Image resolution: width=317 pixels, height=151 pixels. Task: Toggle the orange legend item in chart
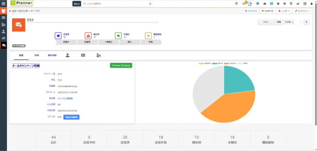coord(231,63)
